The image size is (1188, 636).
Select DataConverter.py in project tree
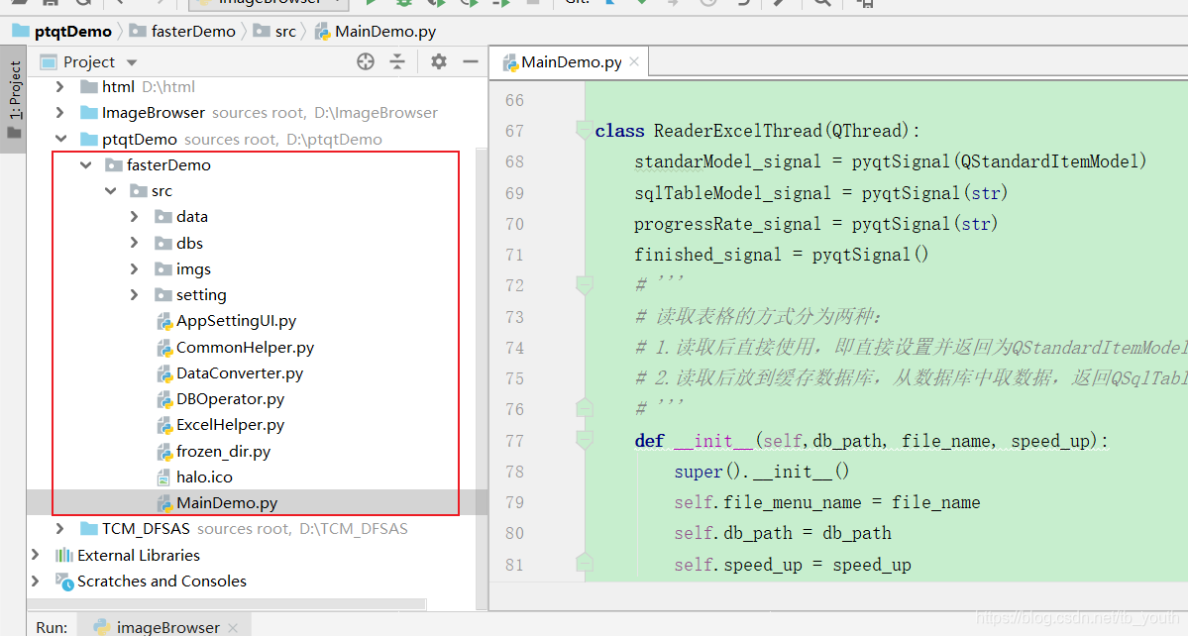pos(240,373)
